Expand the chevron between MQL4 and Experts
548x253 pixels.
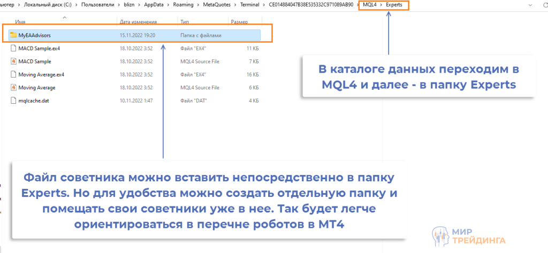click(x=381, y=5)
